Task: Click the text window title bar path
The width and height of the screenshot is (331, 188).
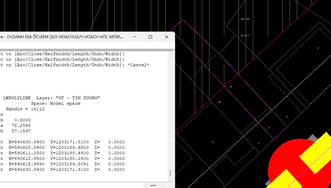Action: pyautogui.click(x=62, y=37)
